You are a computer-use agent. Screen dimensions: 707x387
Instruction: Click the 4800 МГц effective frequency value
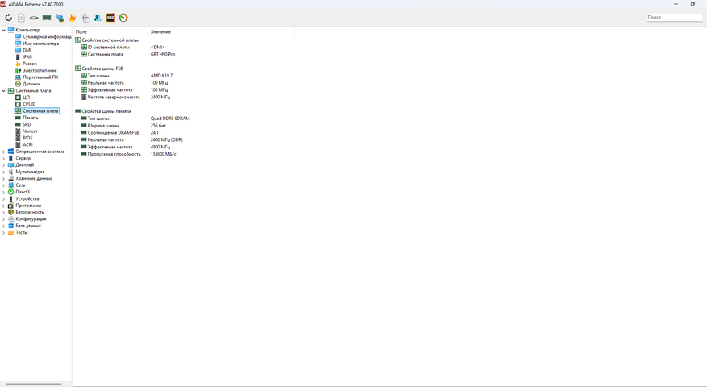coord(160,147)
